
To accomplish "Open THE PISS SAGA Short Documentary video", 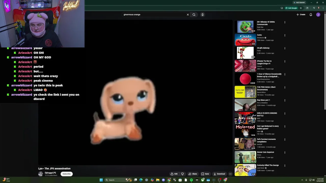I will pyautogui.click(x=245, y=92).
